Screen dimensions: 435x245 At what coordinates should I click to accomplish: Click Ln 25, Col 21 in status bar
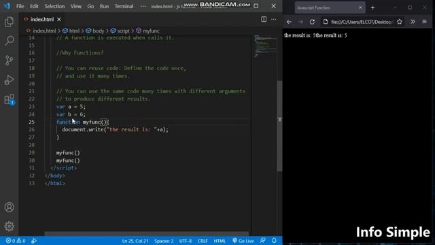pyautogui.click(x=135, y=241)
